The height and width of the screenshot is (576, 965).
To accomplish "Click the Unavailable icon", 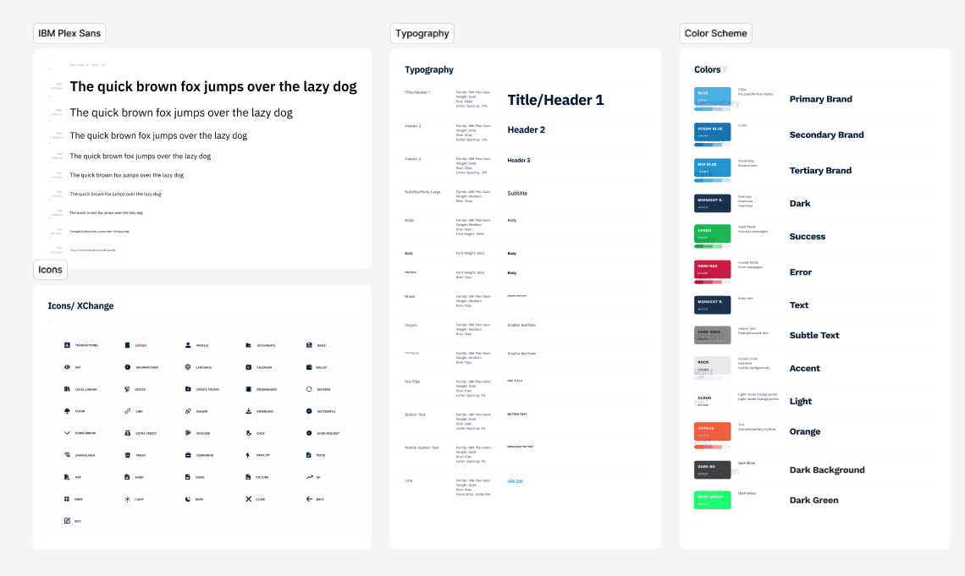I will click(x=67, y=455).
